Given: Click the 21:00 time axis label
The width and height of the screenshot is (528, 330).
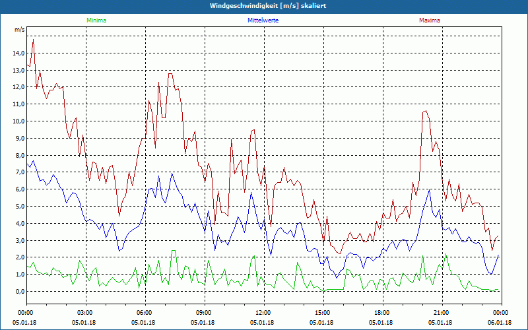Looking at the screenshot, I should [x=442, y=313].
